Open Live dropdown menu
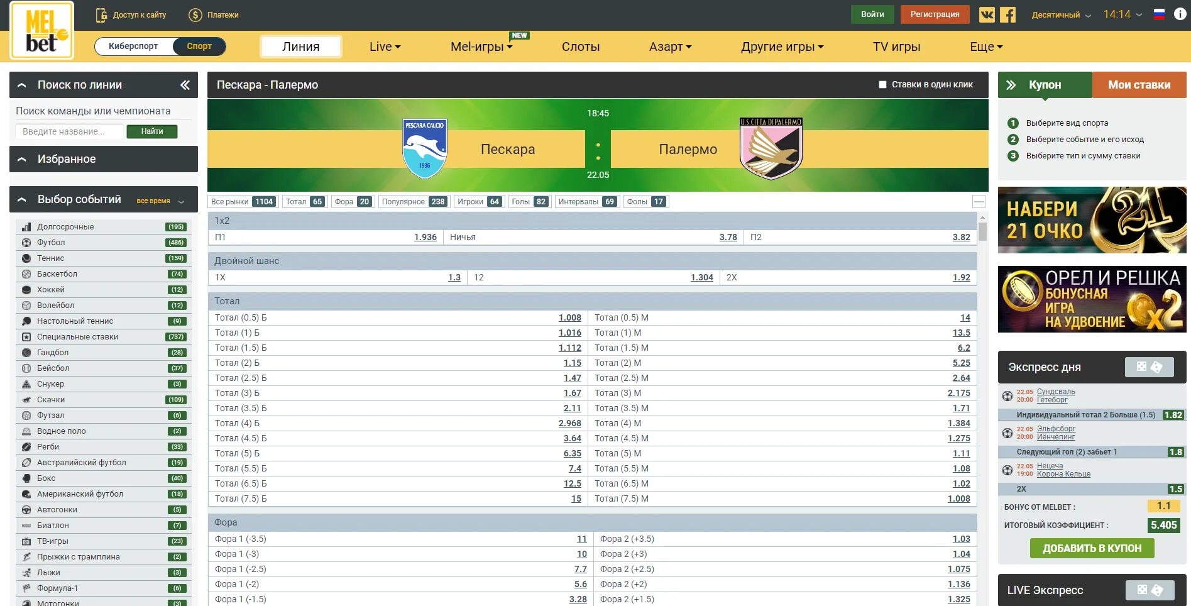1191x606 pixels. 385,47
